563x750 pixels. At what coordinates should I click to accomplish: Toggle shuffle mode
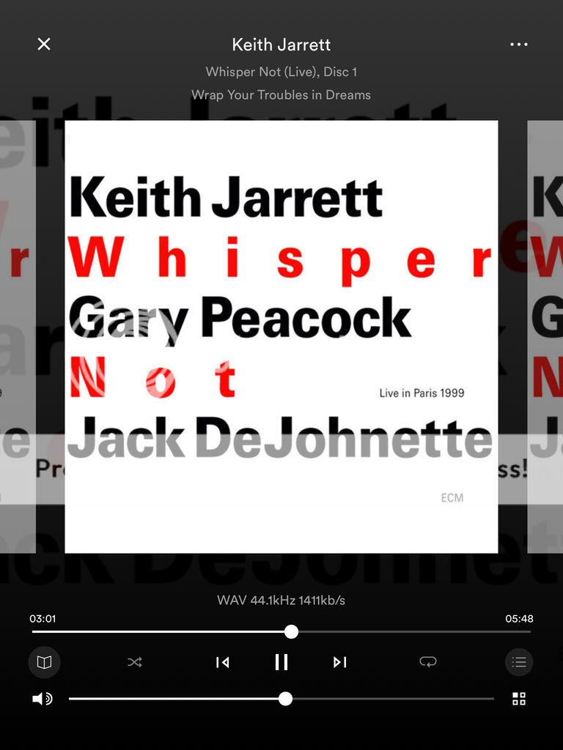[x=135, y=662]
